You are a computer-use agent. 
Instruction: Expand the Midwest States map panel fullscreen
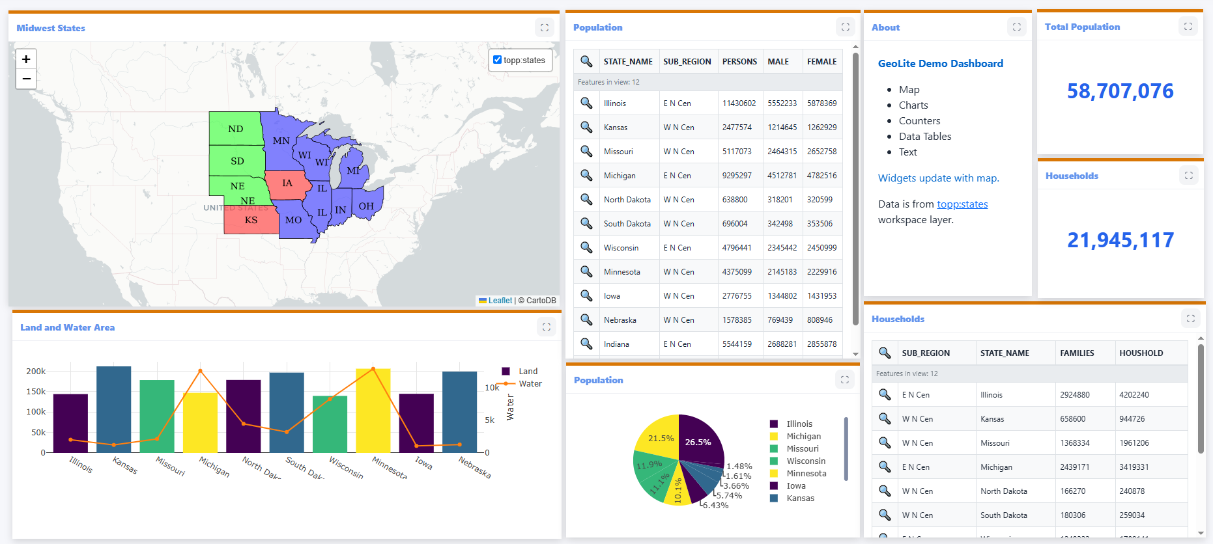tap(545, 27)
